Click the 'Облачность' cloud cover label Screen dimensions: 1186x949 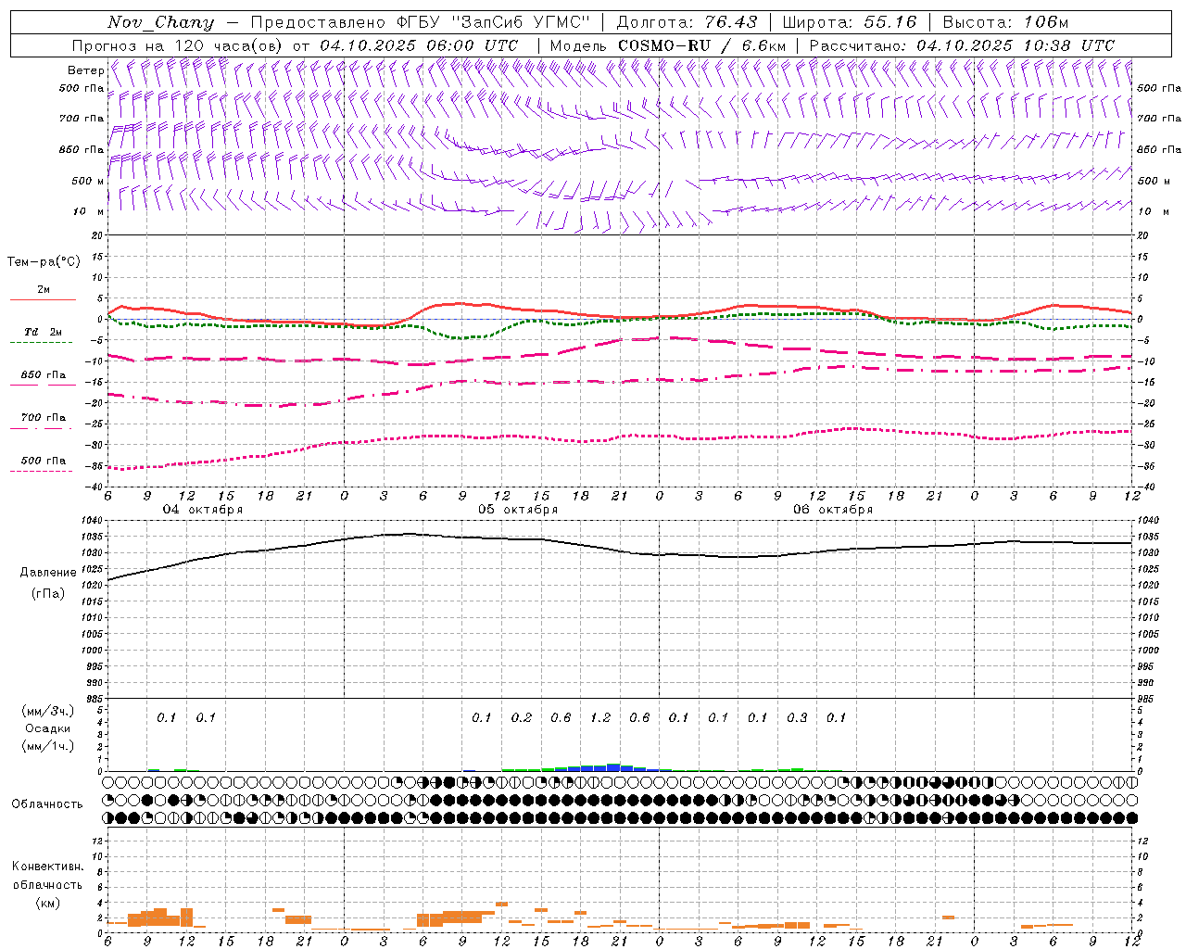[47, 804]
